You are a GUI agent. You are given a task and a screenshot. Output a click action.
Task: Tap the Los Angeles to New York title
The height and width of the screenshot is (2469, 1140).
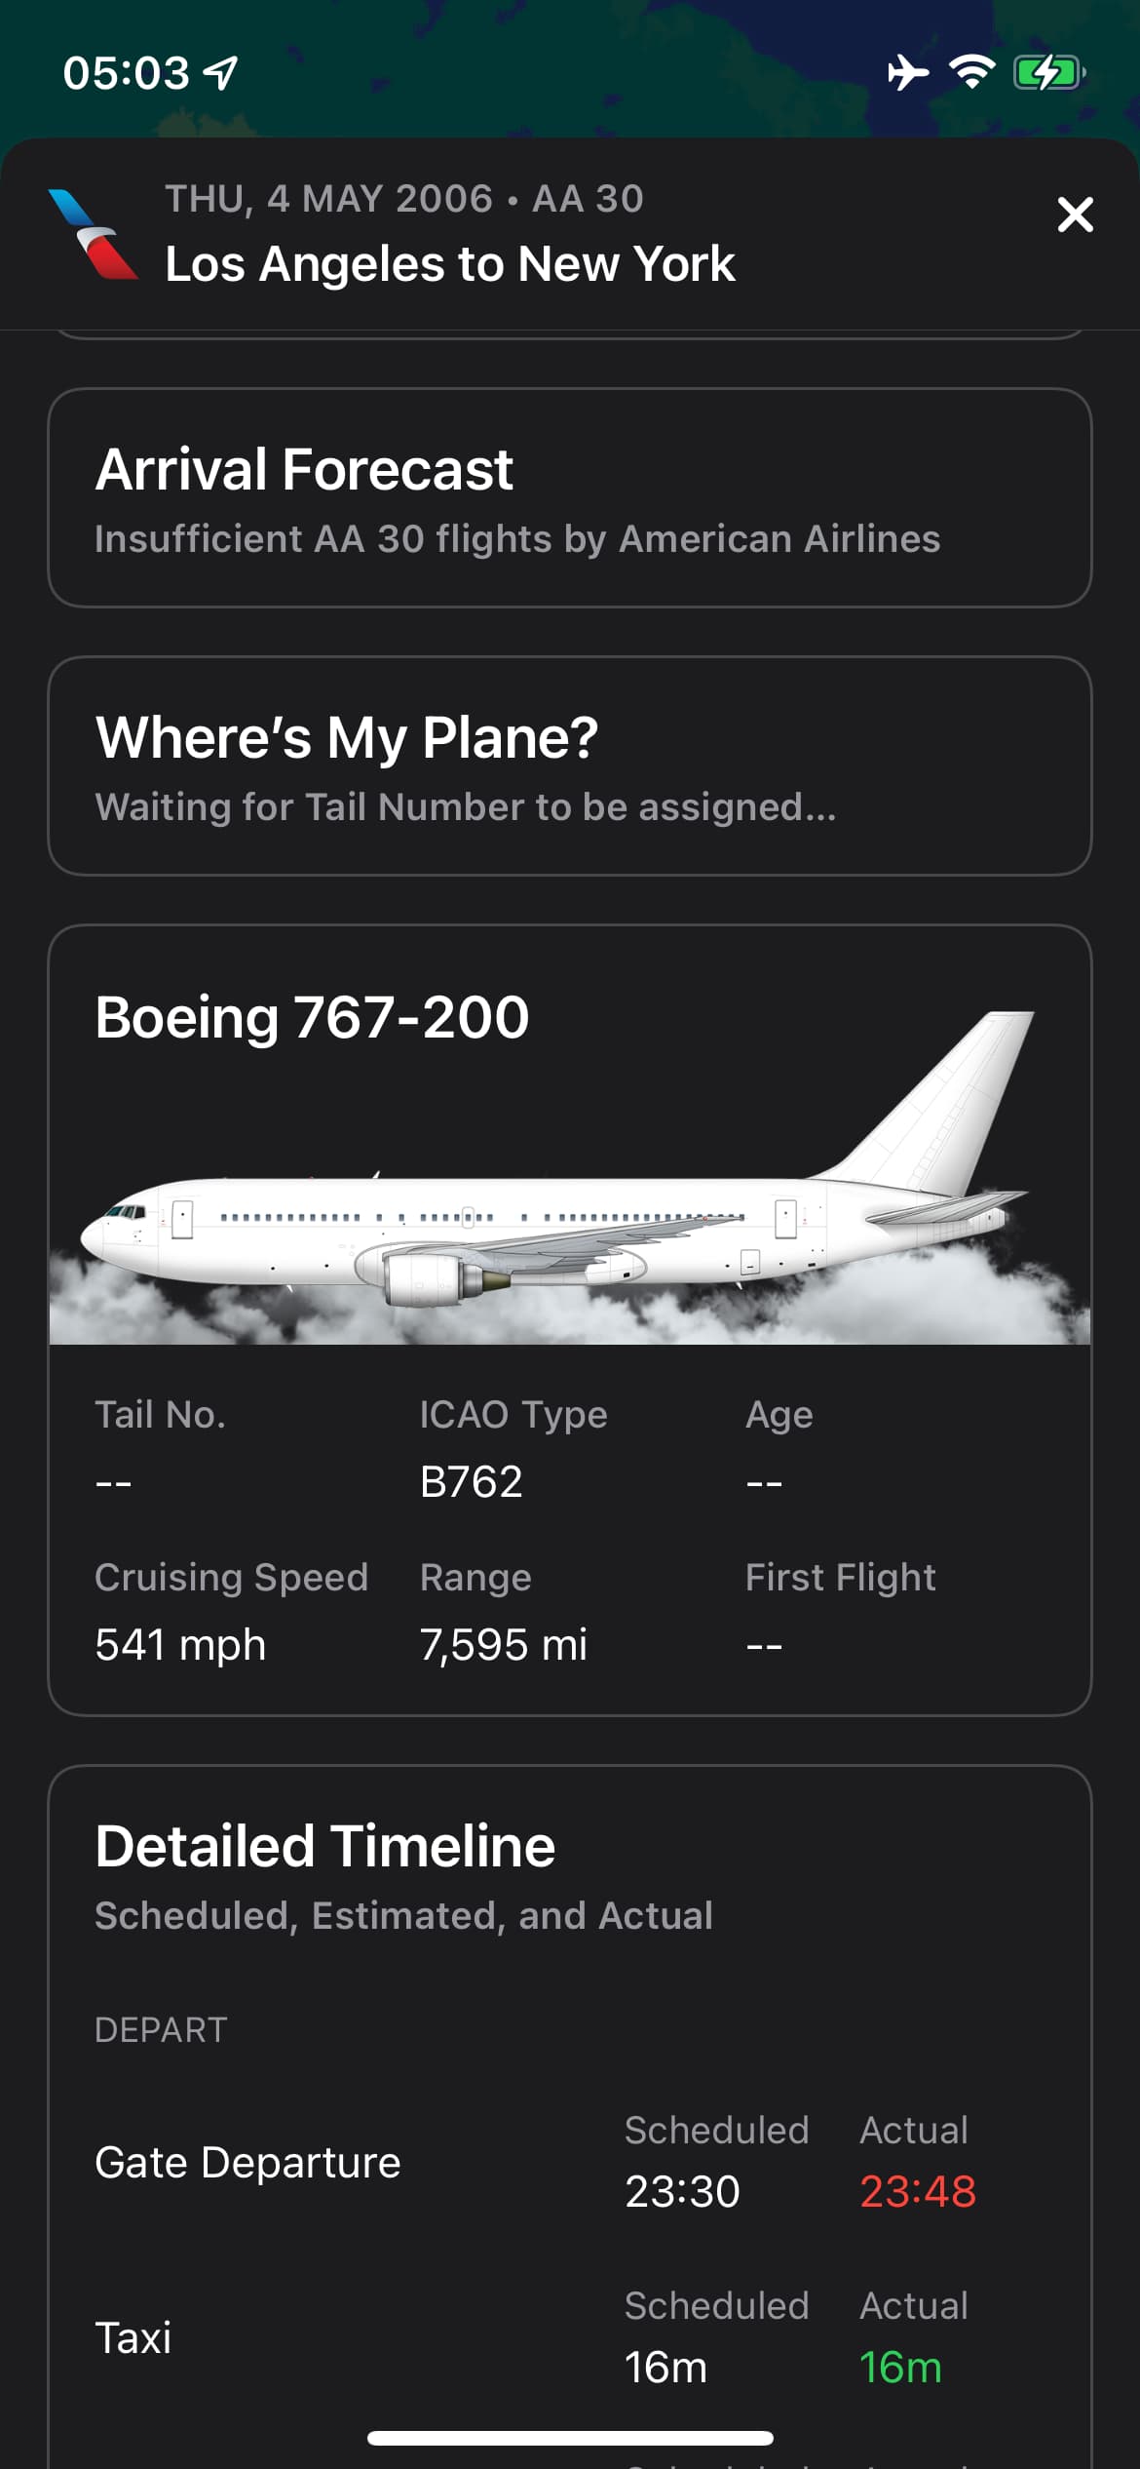(x=450, y=263)
